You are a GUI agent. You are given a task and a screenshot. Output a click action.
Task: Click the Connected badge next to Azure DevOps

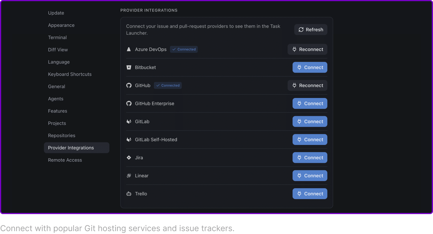[184, 49]
